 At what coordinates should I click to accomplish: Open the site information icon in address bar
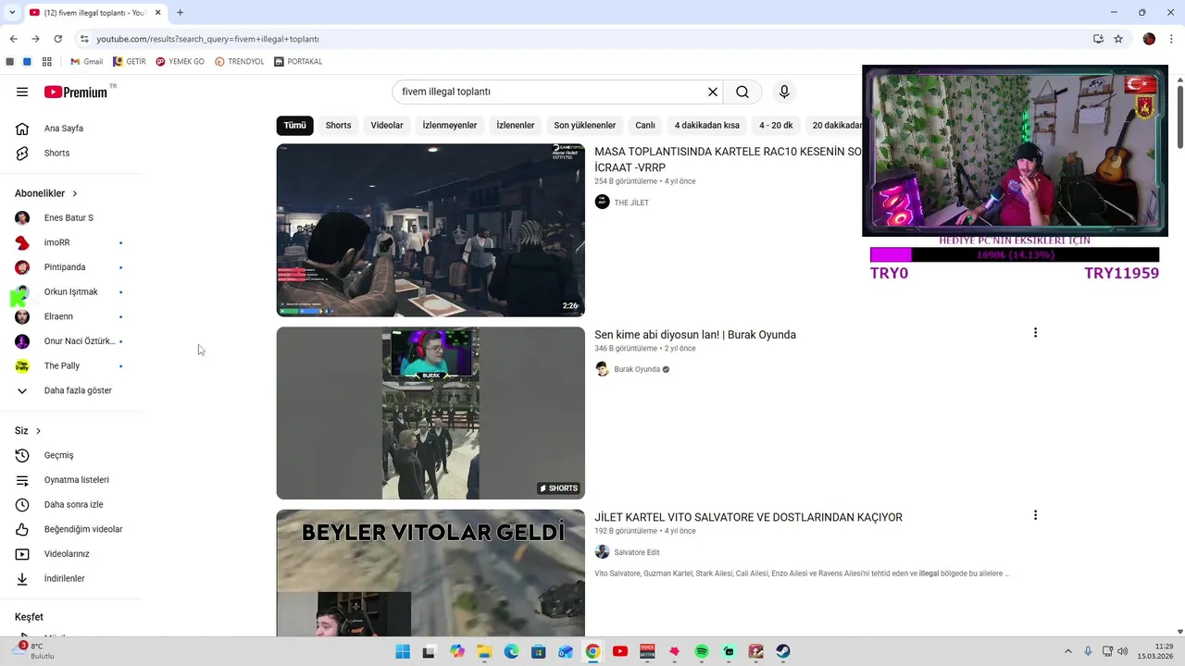tap(84, 39)
